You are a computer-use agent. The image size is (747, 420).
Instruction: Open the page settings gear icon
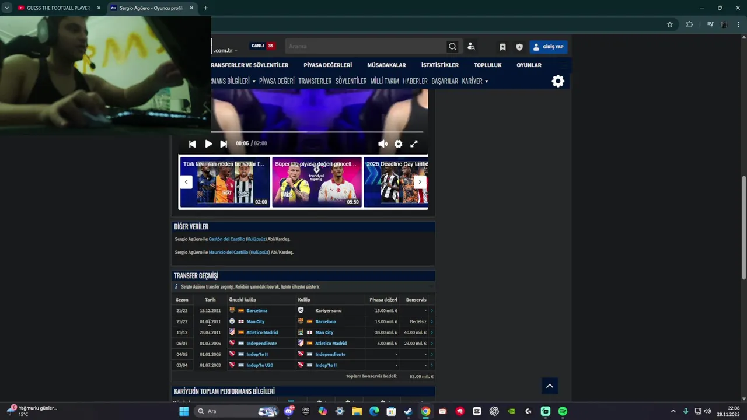click(558, 81)
